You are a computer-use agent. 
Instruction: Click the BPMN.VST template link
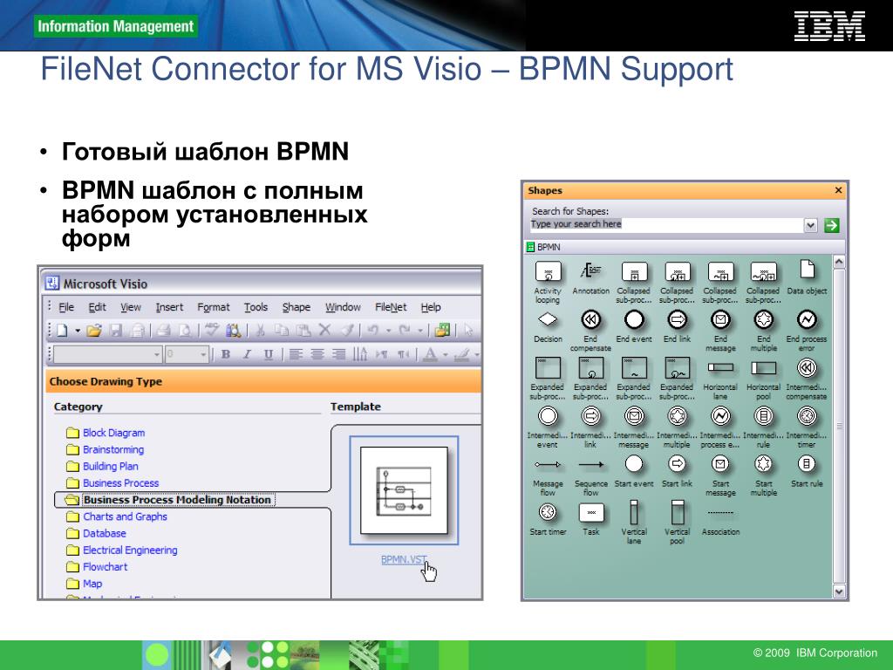pos(403,559)
